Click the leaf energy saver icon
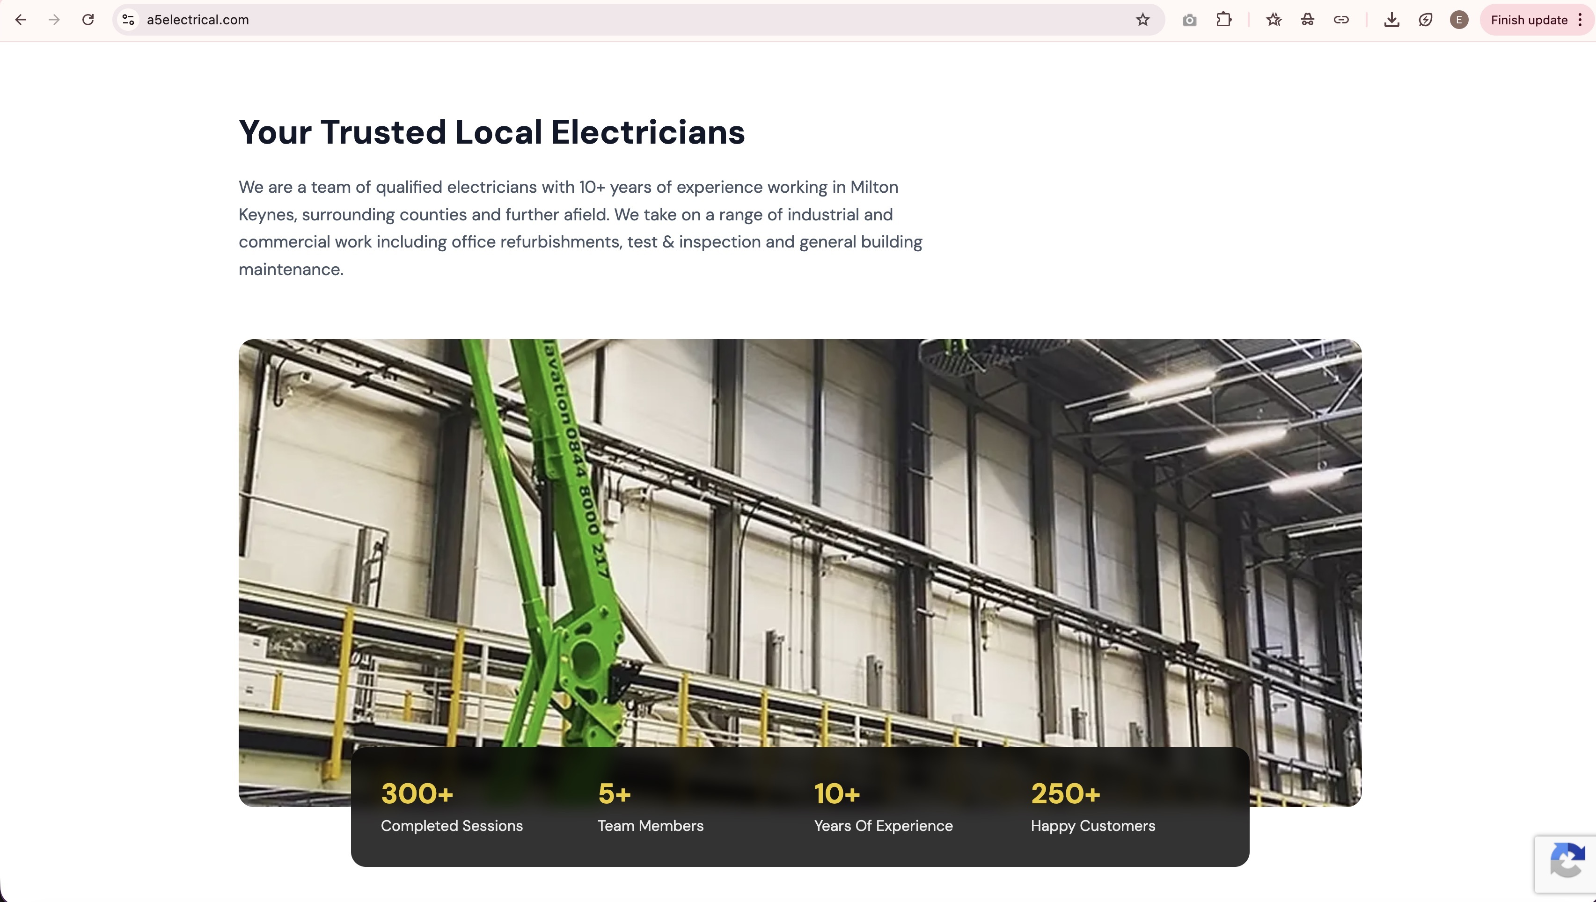Screen dimensions: 1596x902 click(1425, 20)
